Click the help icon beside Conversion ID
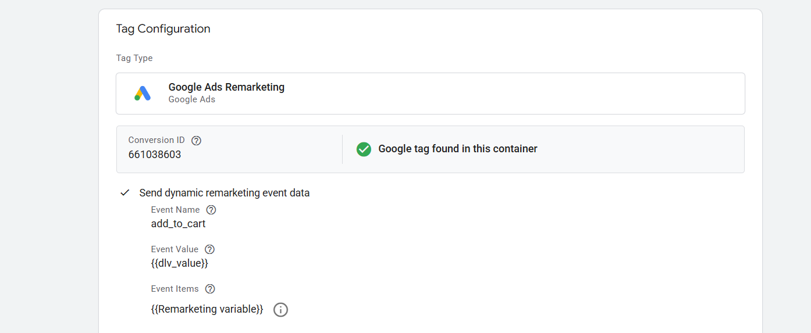The height and width of the screenshot is (333, 811). [x=197, y=140]
